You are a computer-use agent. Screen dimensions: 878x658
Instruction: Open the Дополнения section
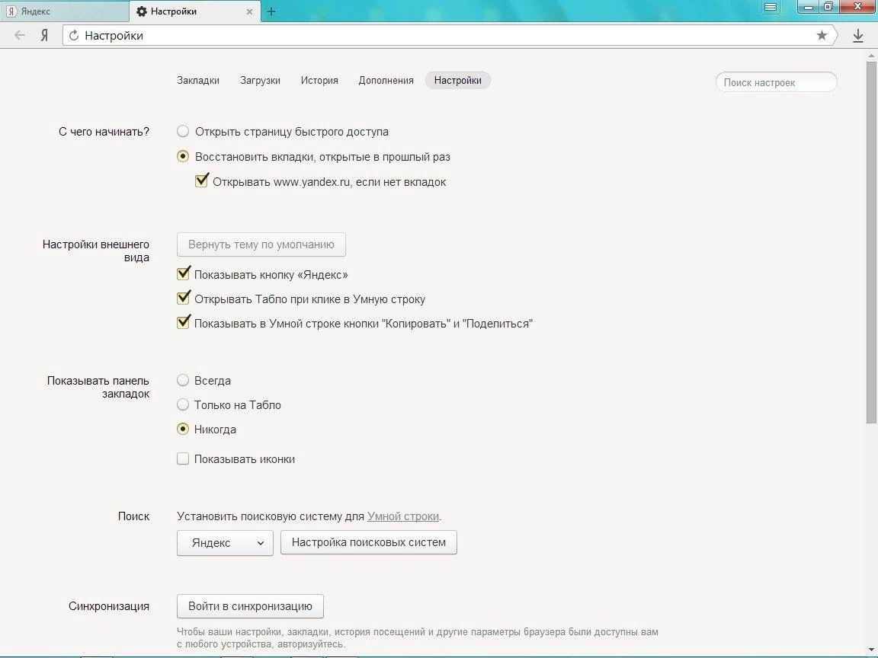[x=386, y=81]
